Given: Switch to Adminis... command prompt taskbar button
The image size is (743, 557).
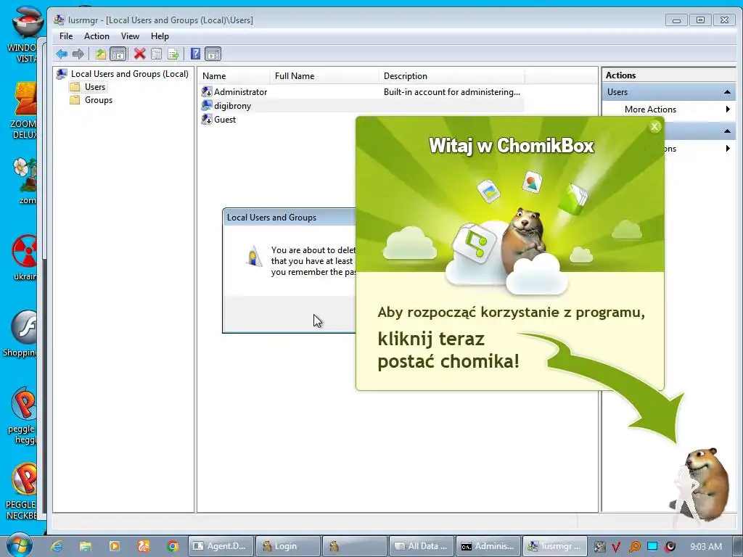Looking at the screenshot, I should [488, 546].
